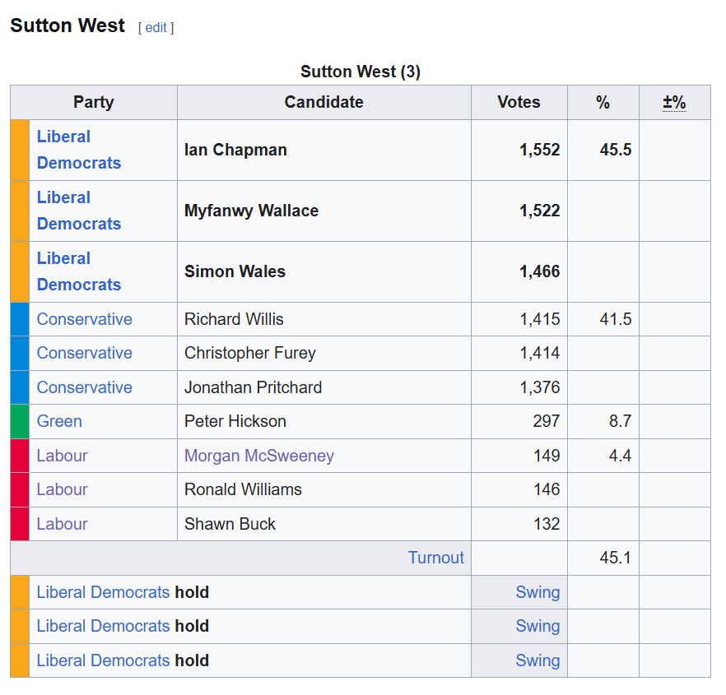Screen dimensions: 726x695
Task: Click the Turnout link
Action: click(435, 558)
